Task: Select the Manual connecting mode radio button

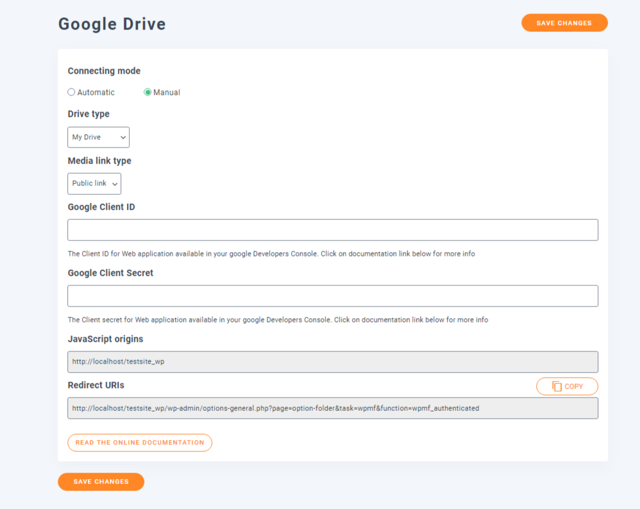Action: (147, 92)
